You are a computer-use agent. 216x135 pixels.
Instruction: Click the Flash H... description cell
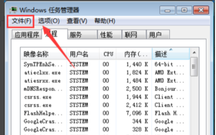169,113
